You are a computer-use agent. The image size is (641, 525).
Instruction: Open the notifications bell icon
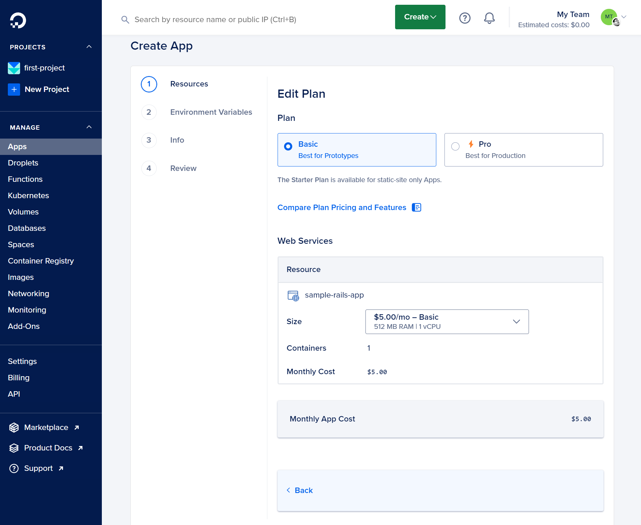[489, 18]
